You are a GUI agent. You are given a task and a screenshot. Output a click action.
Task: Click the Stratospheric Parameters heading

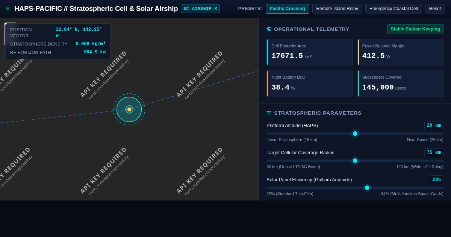318,113
